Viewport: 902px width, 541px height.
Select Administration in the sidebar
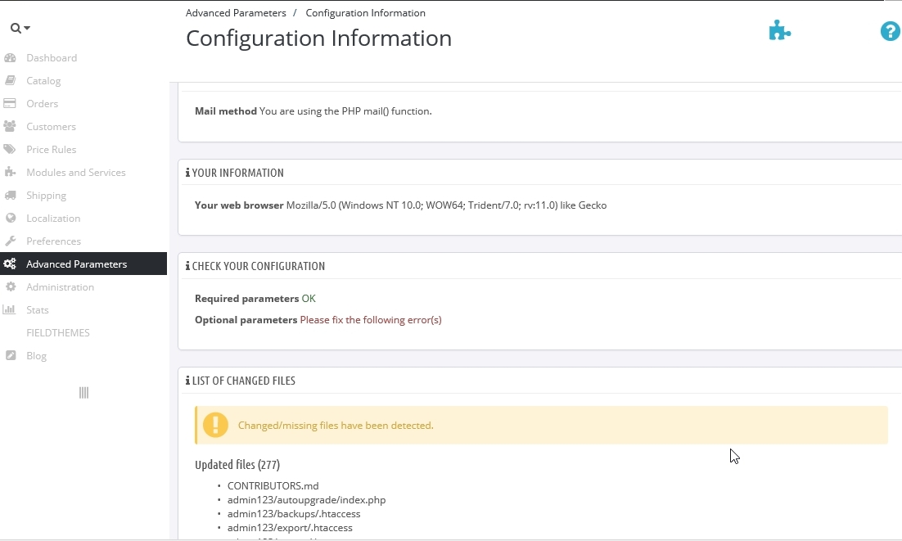(60, 287)
